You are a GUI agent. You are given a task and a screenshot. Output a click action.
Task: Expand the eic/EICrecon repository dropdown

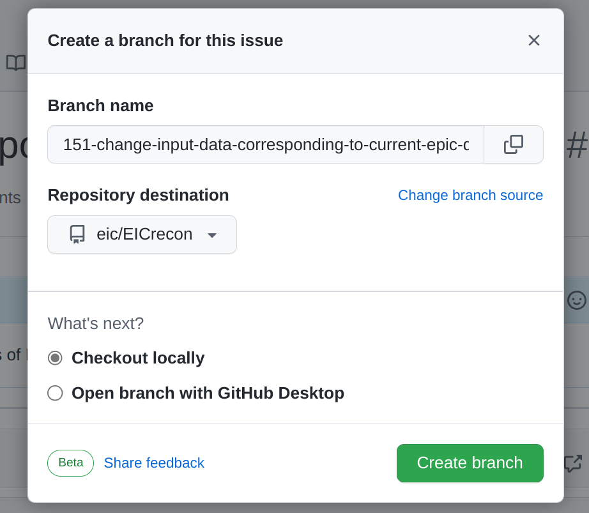pos(142,234)
